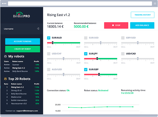Click the Connection status Ok text

[x=68, y=90]
